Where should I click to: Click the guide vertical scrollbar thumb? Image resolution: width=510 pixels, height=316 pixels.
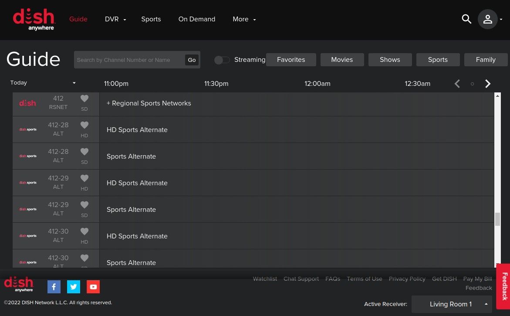497,219
